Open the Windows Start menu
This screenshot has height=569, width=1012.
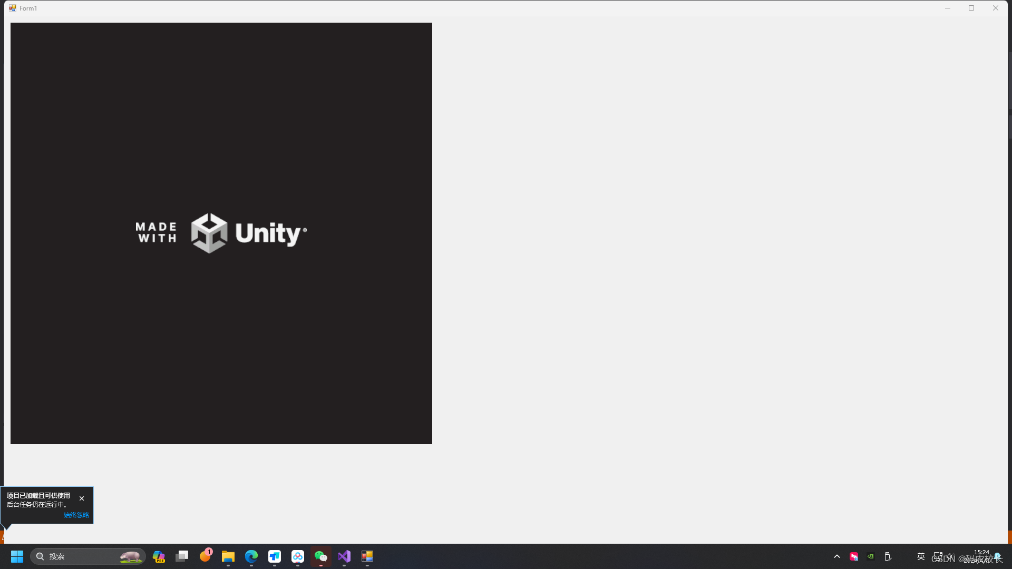point(17,556)
